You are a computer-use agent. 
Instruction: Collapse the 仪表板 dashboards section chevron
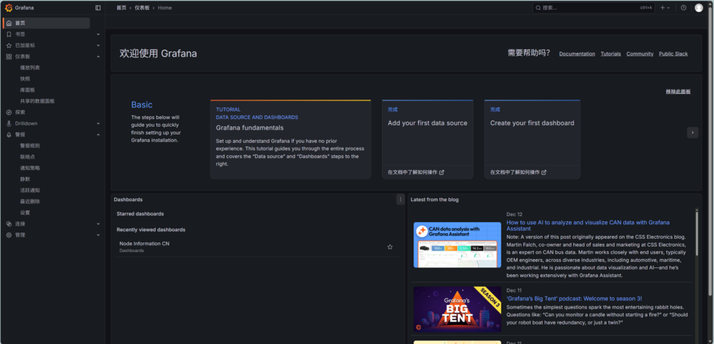98,56
